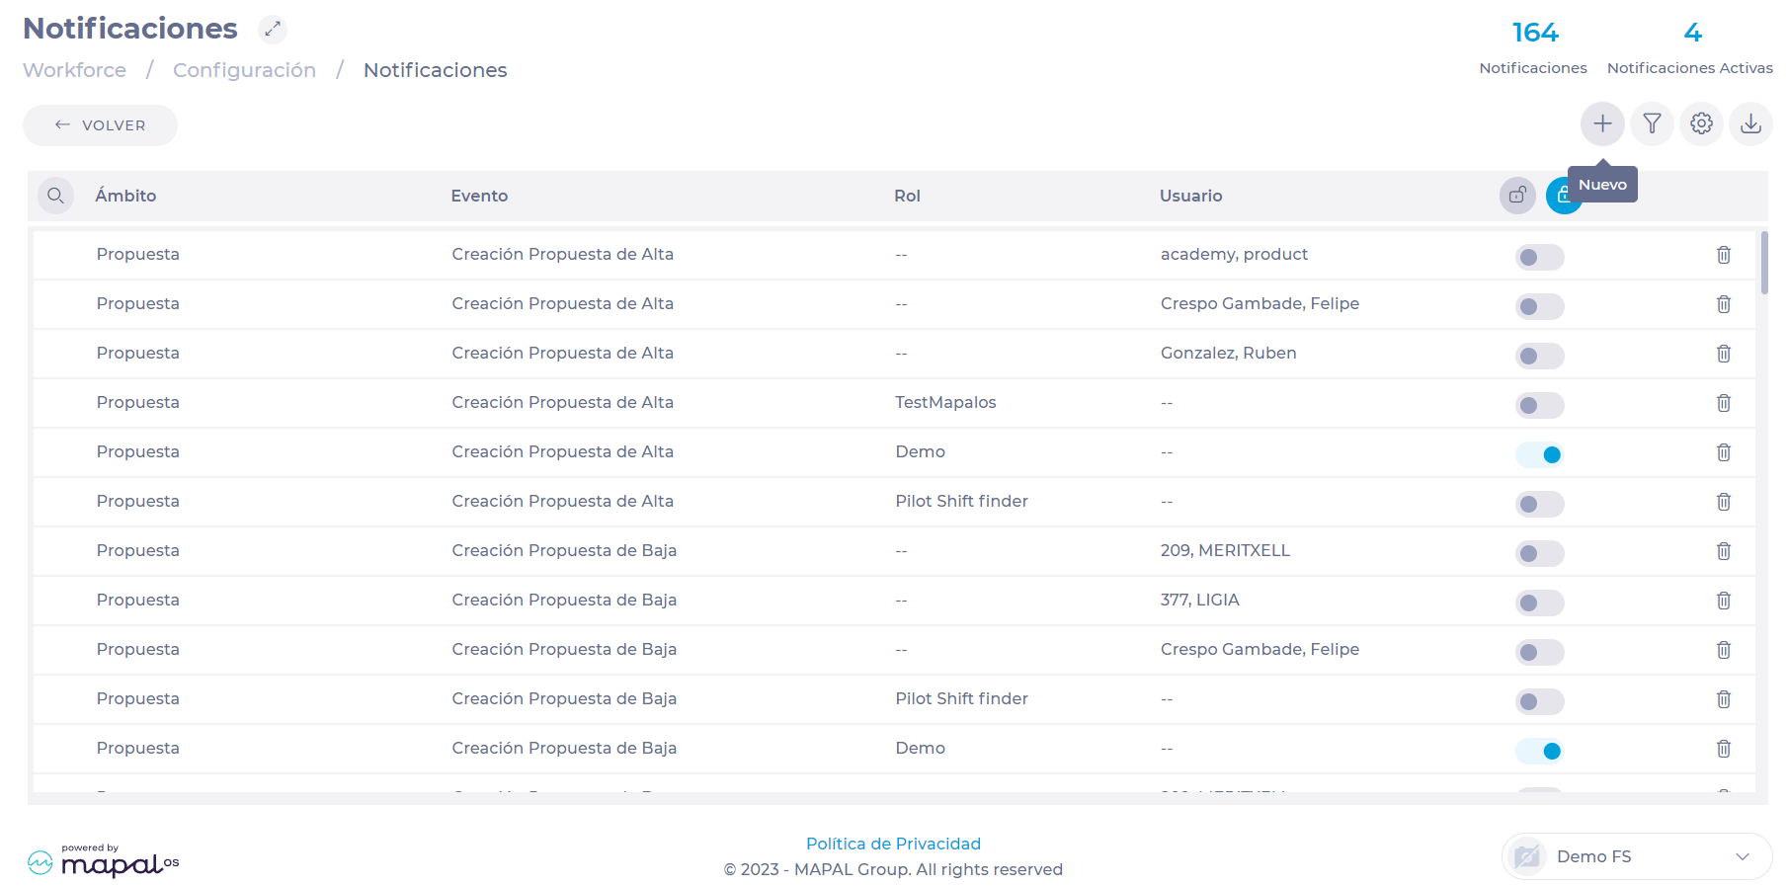Select the 'academy, product' user cell

pyautogui.click(x=1234, y=254)
